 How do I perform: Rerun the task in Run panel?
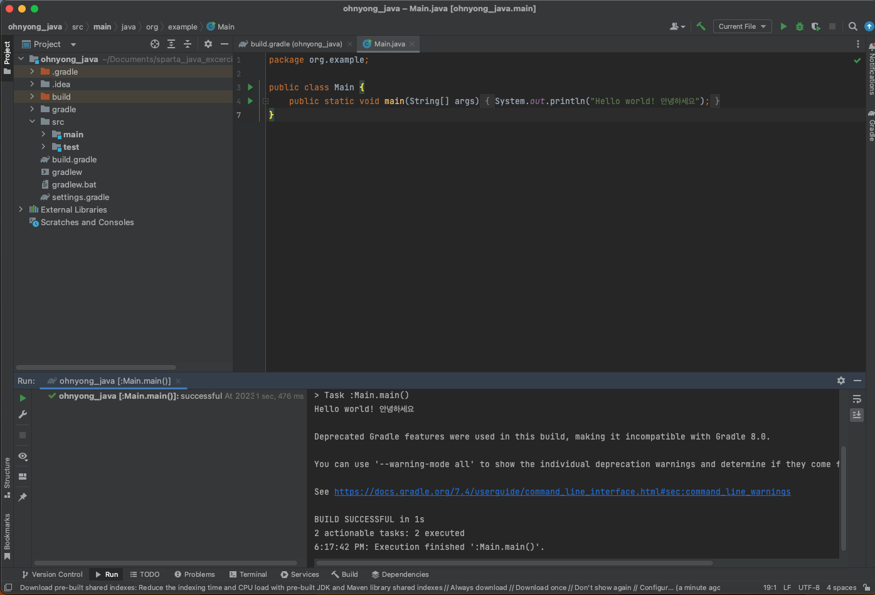23,398
